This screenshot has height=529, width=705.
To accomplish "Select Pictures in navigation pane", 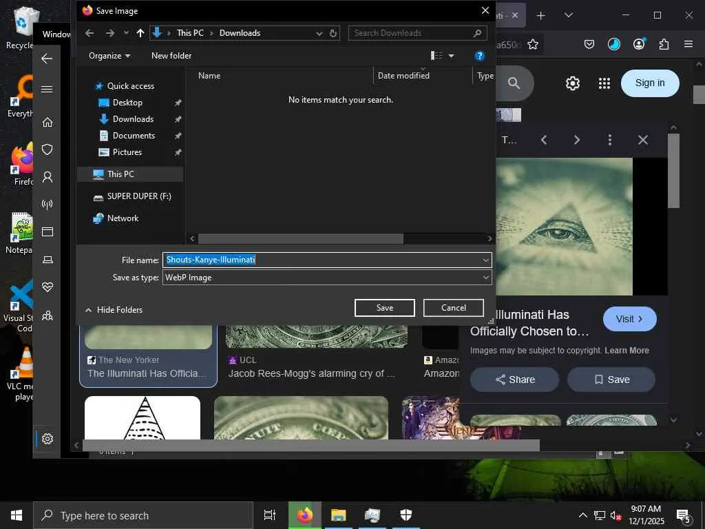I will 127,152.
